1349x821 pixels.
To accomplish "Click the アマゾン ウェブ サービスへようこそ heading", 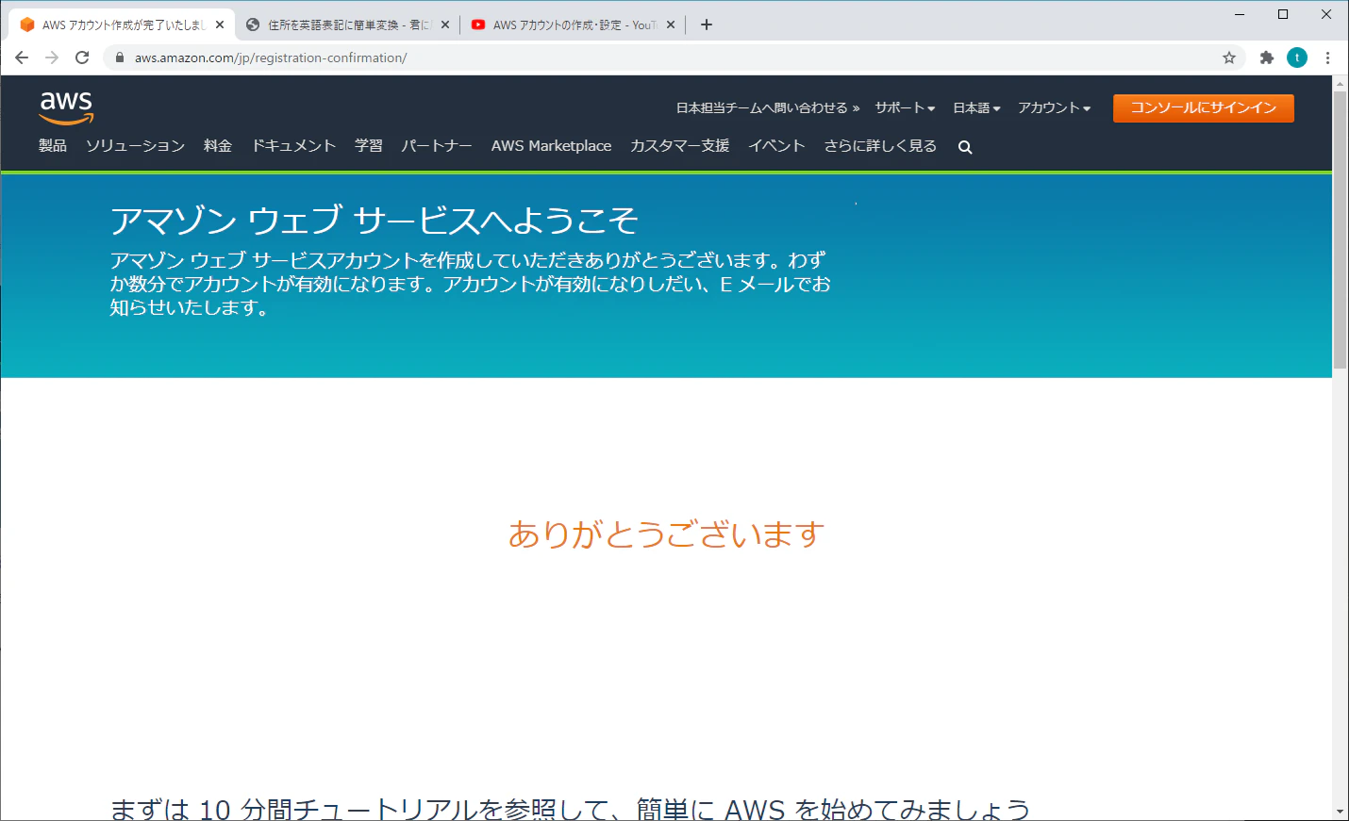I will point(375,221).
